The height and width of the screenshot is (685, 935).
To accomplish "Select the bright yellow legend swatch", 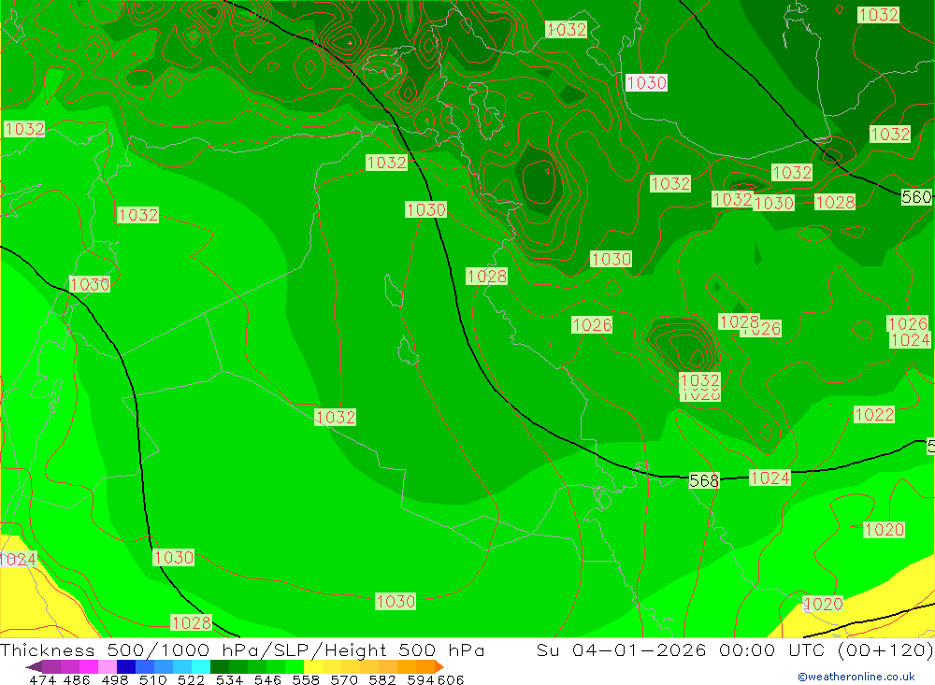I will (x=313, y=666).
